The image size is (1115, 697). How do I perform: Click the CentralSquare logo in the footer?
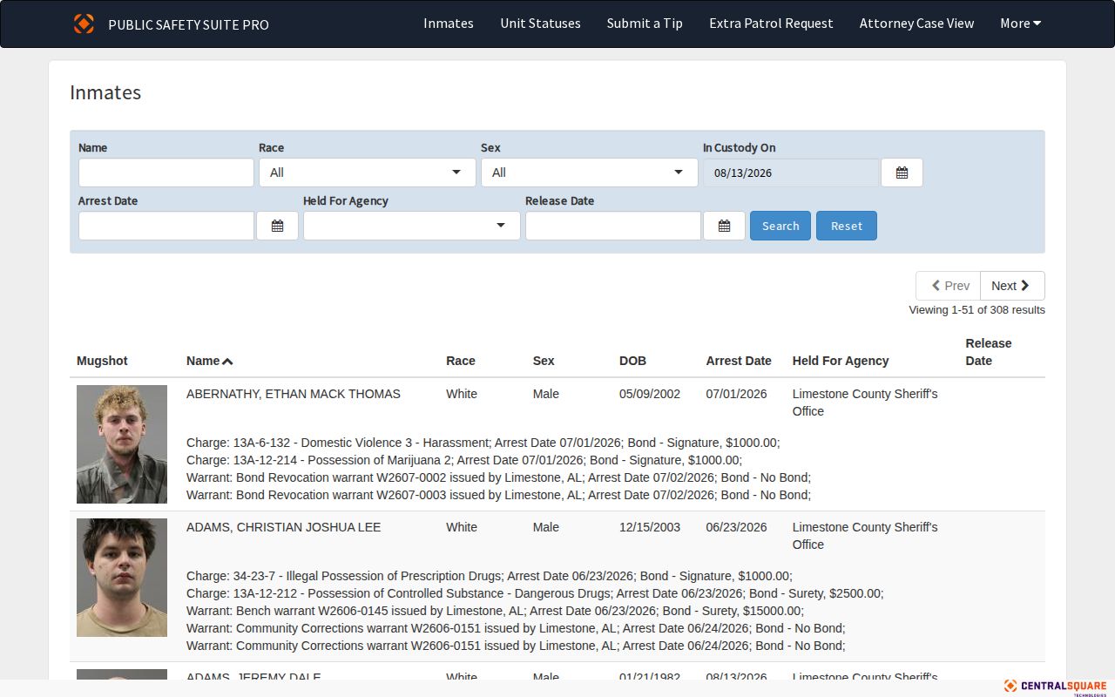click(1055, 687)
